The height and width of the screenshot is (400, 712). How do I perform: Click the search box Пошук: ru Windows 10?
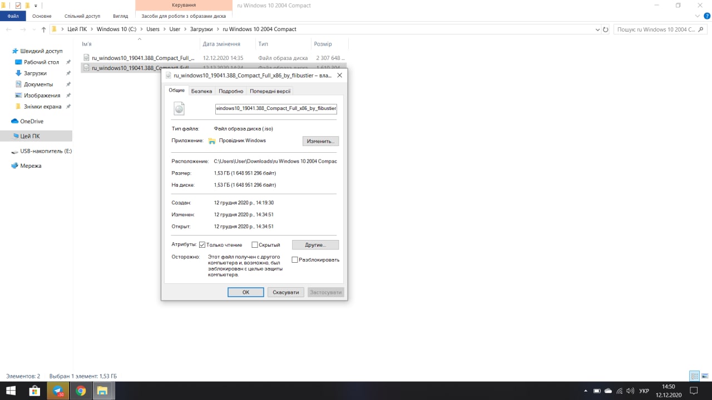[x=660, y=29]
